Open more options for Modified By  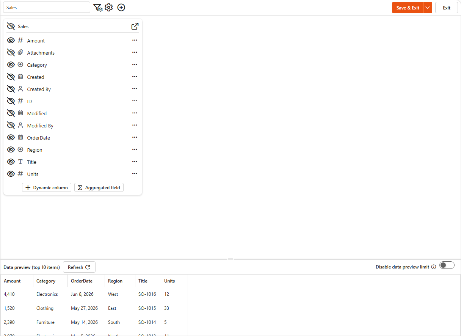[x=135, y=125]
